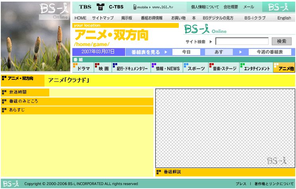Switch to the English version
The width and height of the screenshot is (296, 189).
(x=284, y=18)
